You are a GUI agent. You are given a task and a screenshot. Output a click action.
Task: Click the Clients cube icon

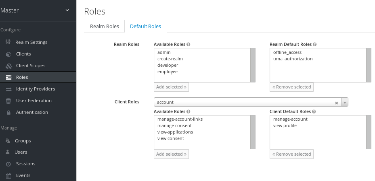(x=8, y=54)
